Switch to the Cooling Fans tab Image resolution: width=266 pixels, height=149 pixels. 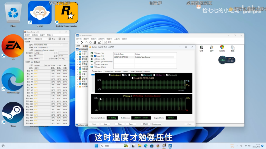pyautogui.click(x=108, y=71)
